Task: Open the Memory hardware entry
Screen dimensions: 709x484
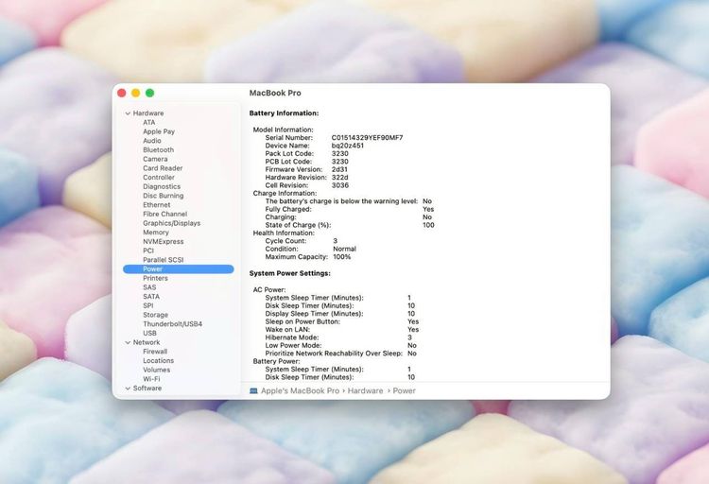Action: (156, 233)
